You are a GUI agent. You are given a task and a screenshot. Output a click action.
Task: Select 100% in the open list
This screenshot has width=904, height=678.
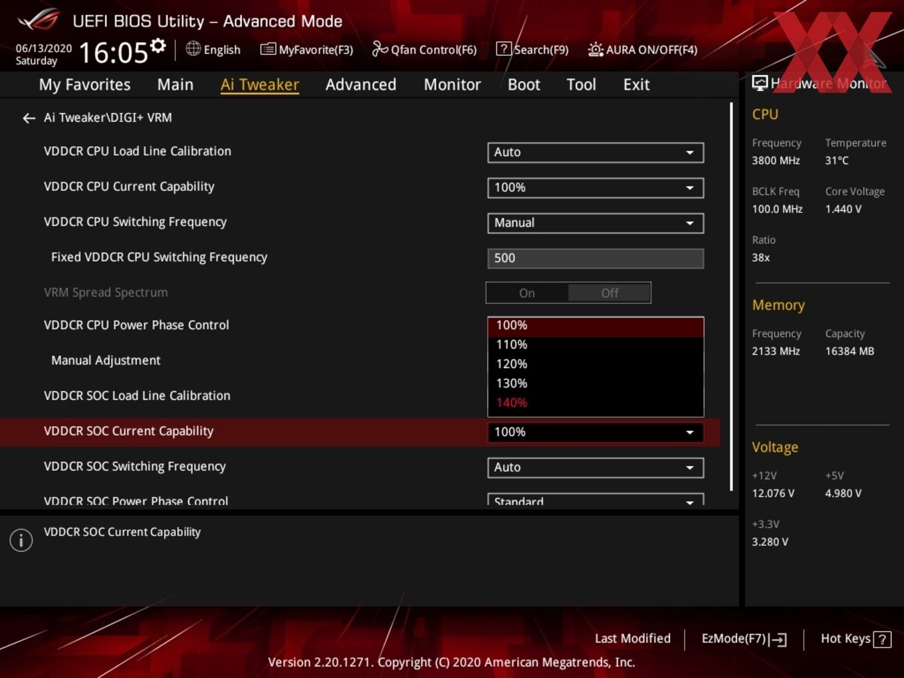(596, 326)
